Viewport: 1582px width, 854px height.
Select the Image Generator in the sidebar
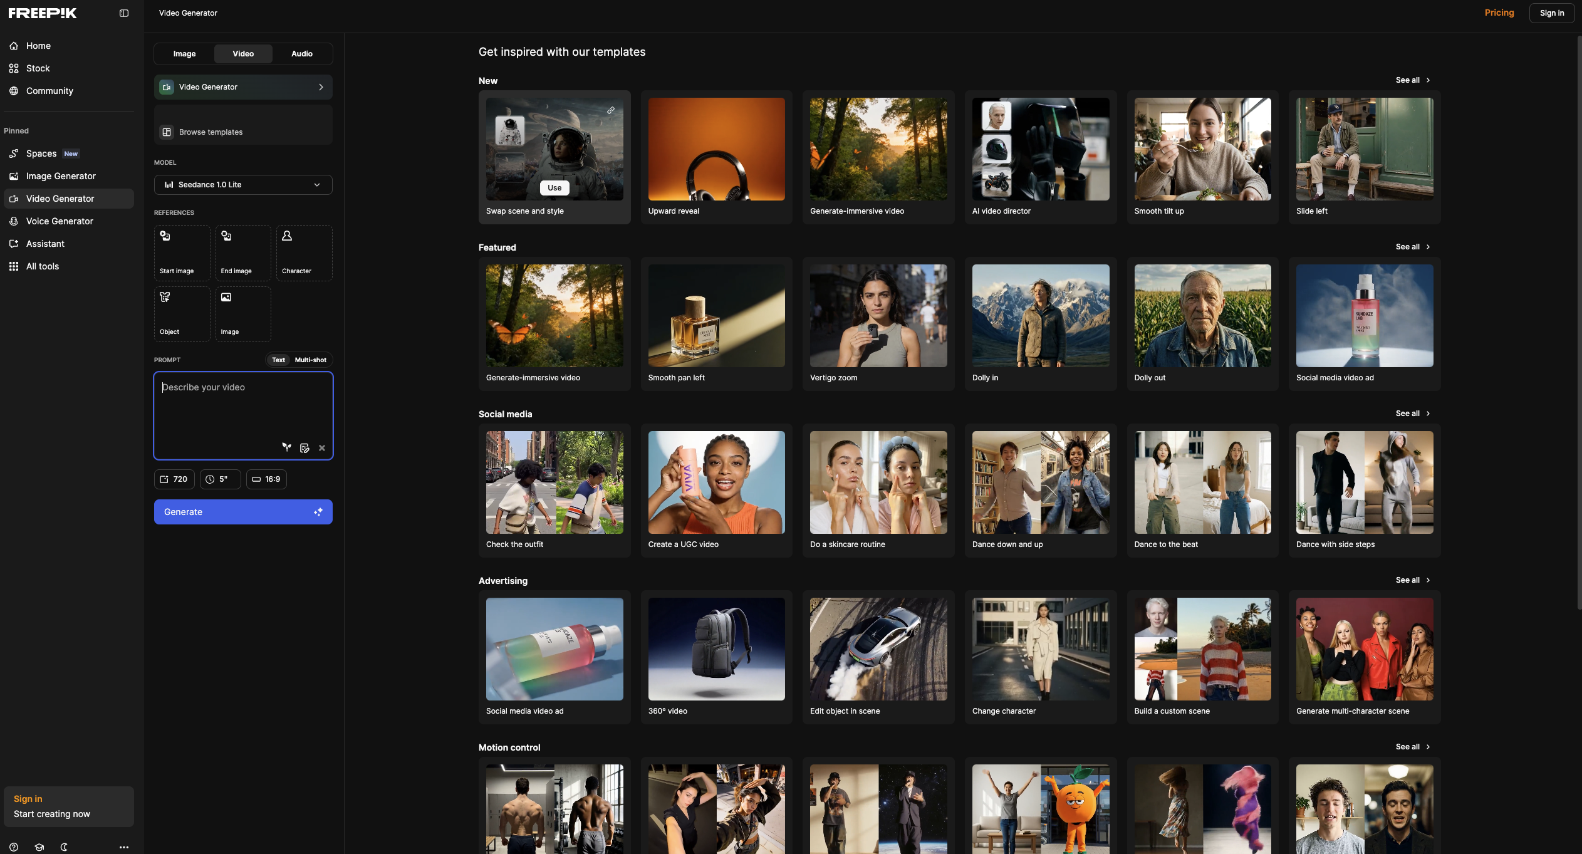[x=60, y=176]
